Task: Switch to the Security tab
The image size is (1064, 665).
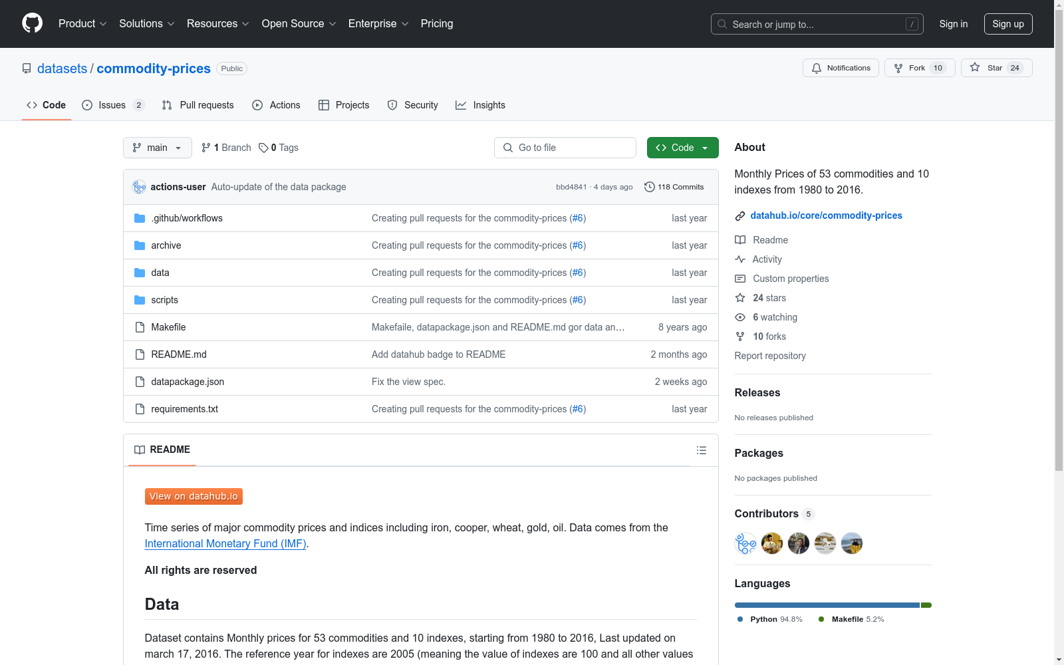Action: point(413,105)
